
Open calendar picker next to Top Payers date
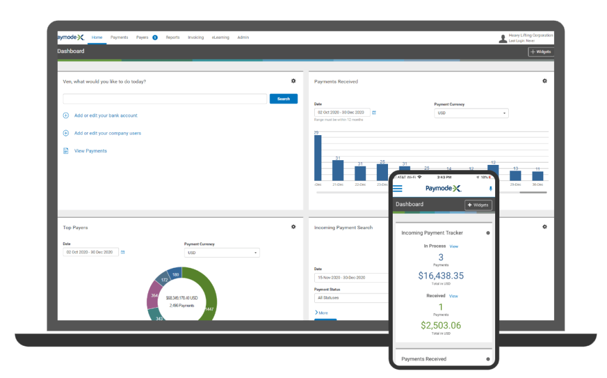(123, 252)
